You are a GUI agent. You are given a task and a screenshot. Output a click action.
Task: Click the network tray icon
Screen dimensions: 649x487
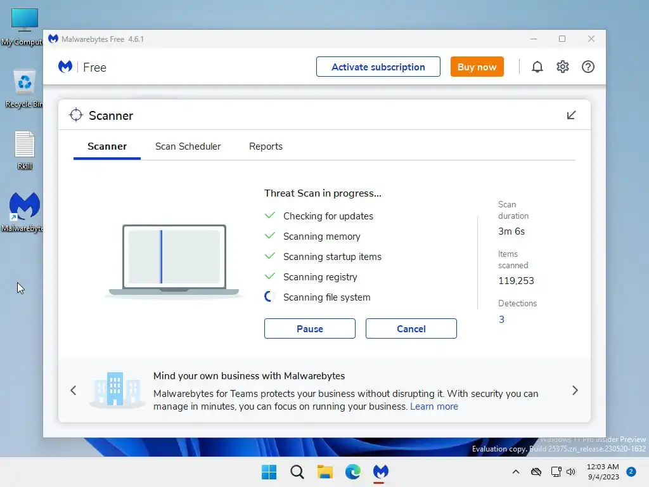pos(556,472)
